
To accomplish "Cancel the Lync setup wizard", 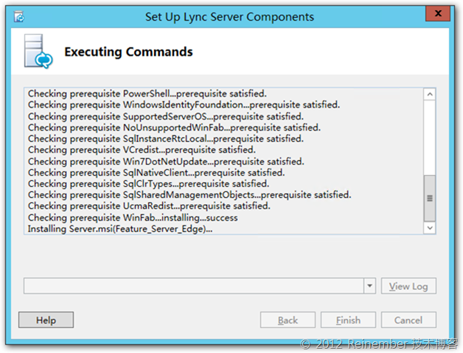I will [408, 320].
